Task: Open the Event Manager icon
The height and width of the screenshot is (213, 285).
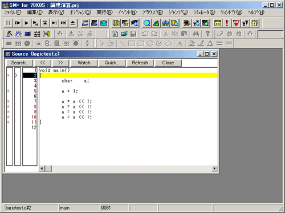Action: [x=218, y=23]
